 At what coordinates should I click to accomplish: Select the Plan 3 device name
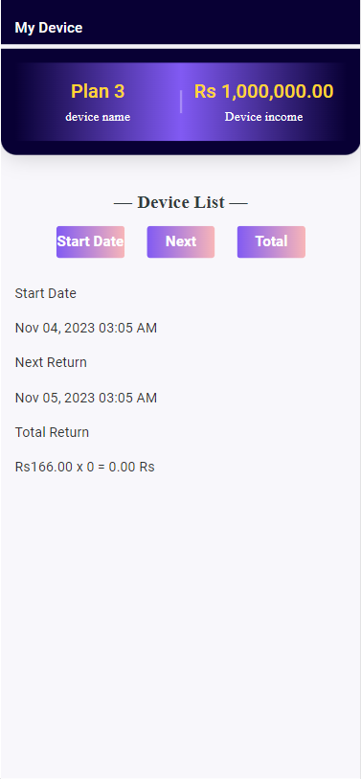click(98, 91)
